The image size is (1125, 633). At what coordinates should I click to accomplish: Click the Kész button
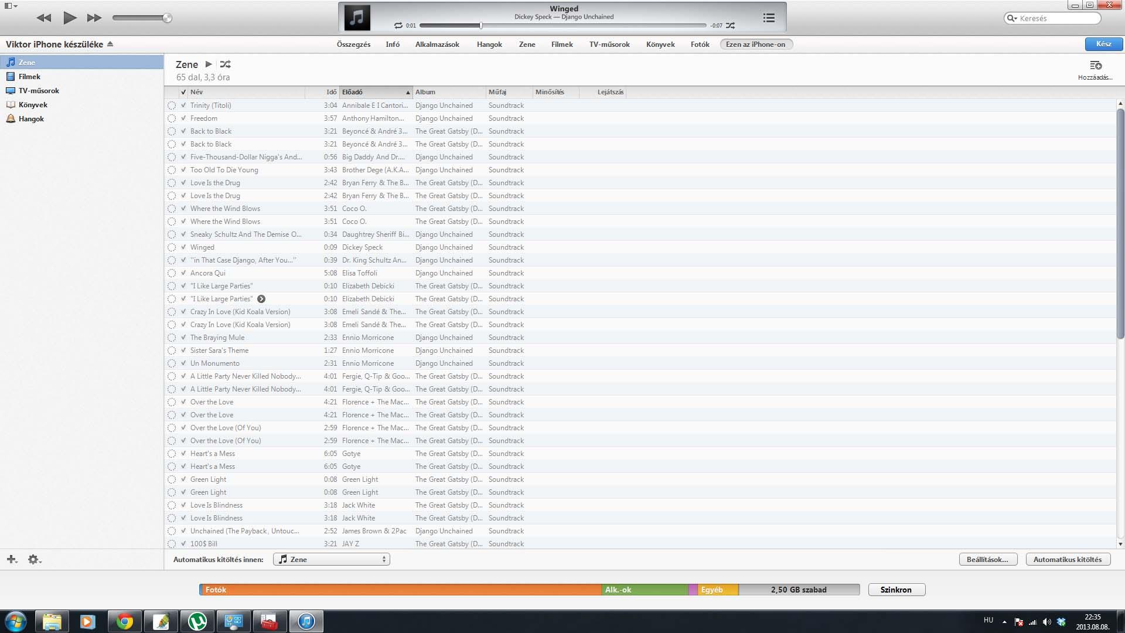[1103, 44]
